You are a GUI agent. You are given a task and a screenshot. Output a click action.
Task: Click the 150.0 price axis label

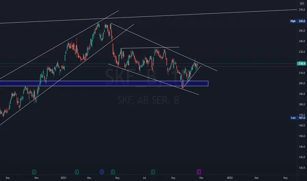tap(302, 136)
